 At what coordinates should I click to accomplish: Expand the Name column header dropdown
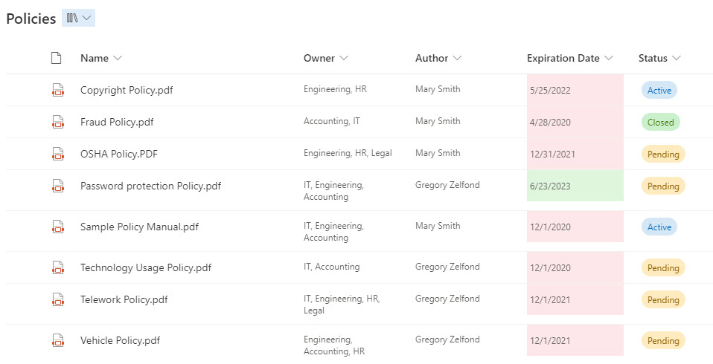[118, 58]
